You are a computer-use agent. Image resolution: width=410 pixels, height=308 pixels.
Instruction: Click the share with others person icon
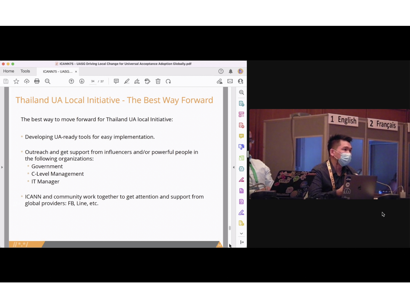coord(241,81)
